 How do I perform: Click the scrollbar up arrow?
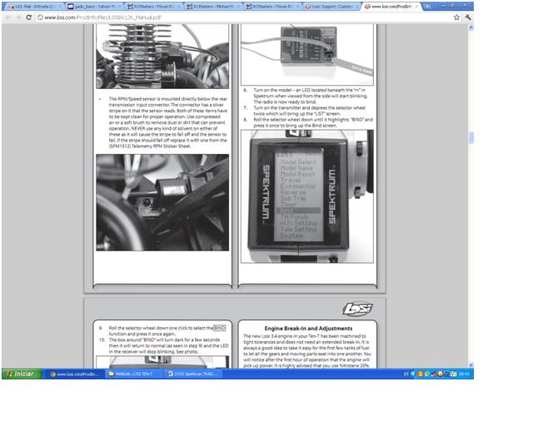(x=471, y=27)
